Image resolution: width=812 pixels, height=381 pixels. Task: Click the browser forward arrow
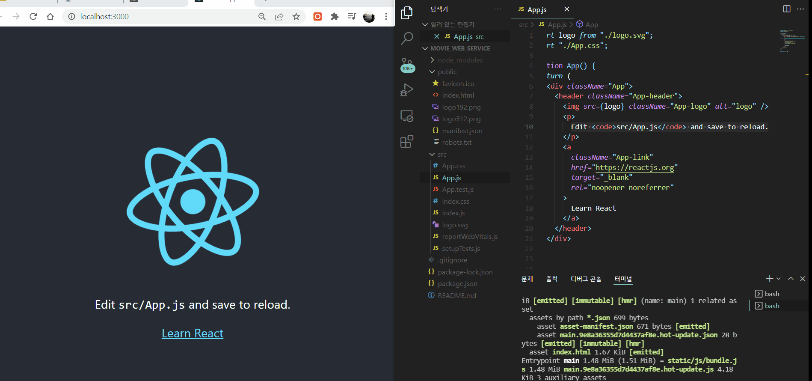pos(16,16)
